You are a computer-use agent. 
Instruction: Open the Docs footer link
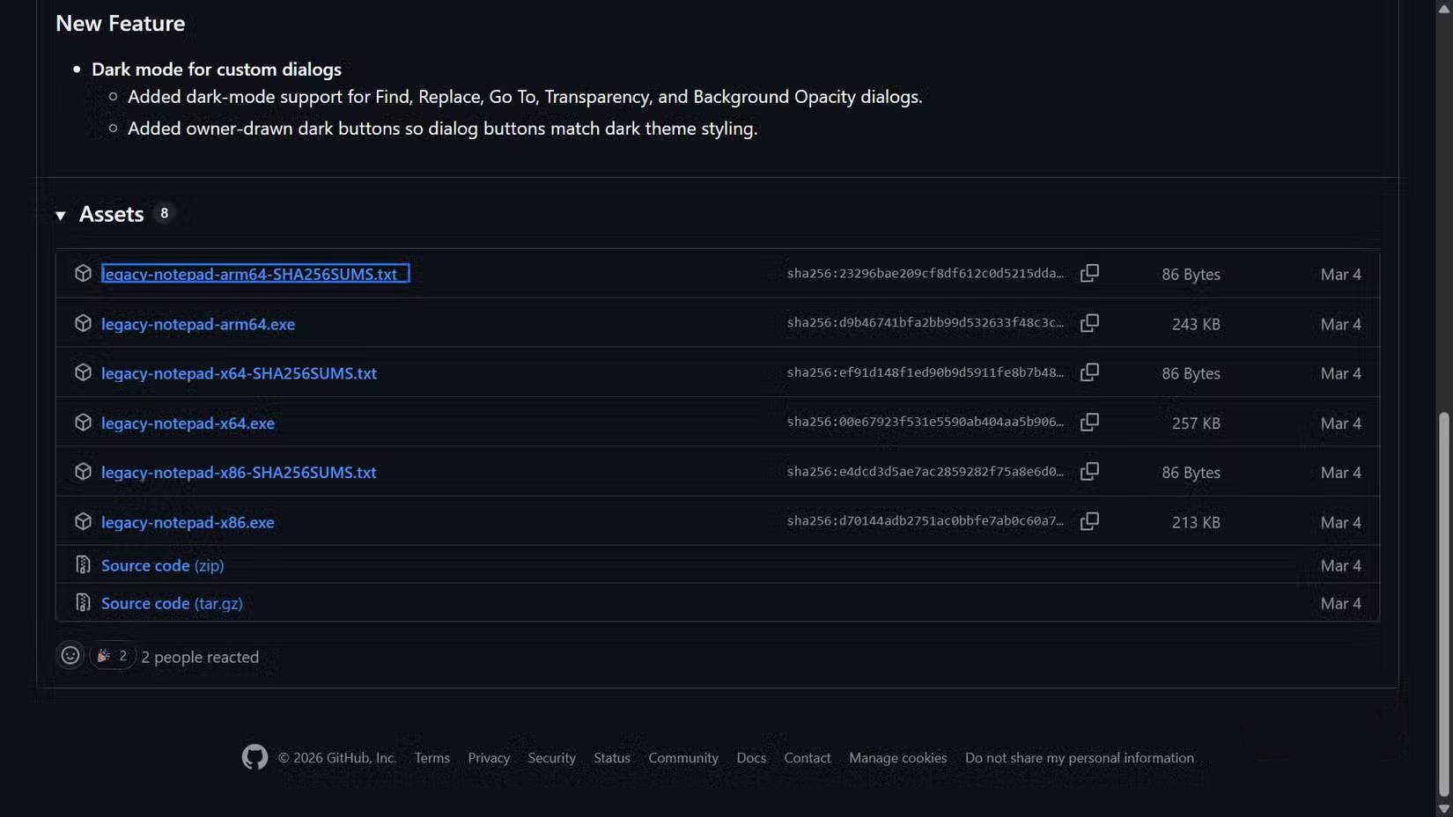point(751,758)
